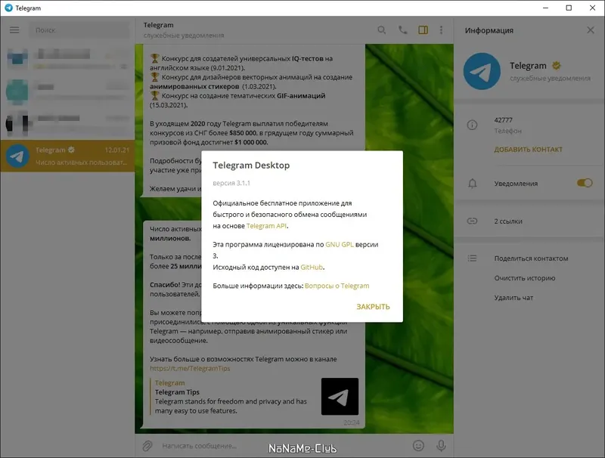The height and width of the screenshot is (458, 605).
Task: Click the list icon beside Поделиться контактом
Action: click(x=472, y=258)
